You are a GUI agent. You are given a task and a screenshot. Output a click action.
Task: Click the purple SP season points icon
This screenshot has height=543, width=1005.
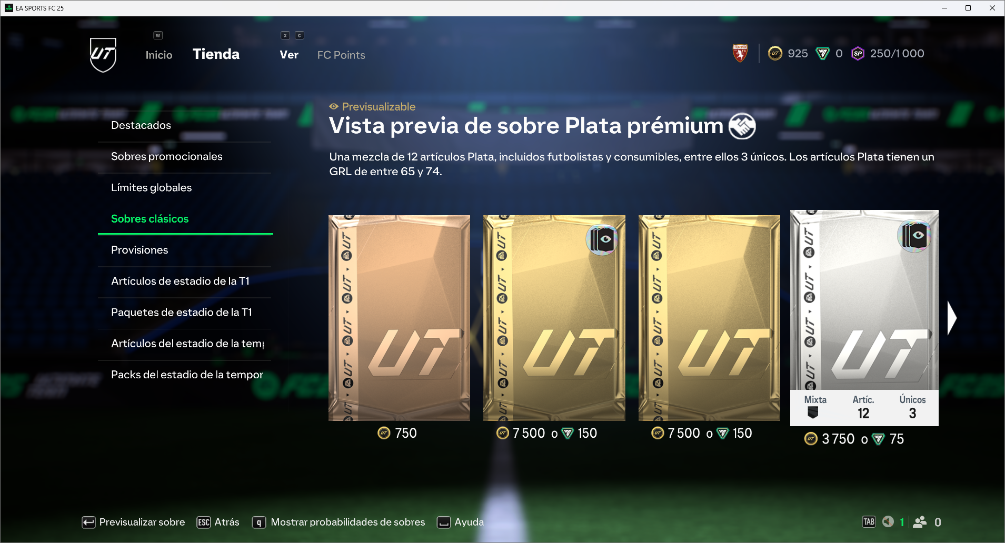[x=858, y=53]
